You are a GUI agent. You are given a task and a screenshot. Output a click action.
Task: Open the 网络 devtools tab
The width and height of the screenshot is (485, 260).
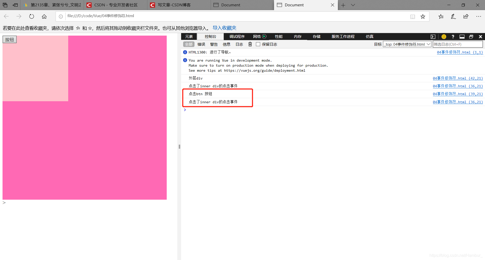(257, 37)
